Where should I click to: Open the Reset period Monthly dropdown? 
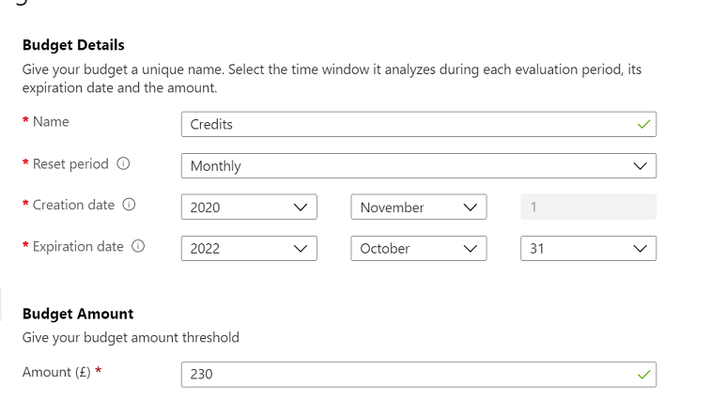419,165
